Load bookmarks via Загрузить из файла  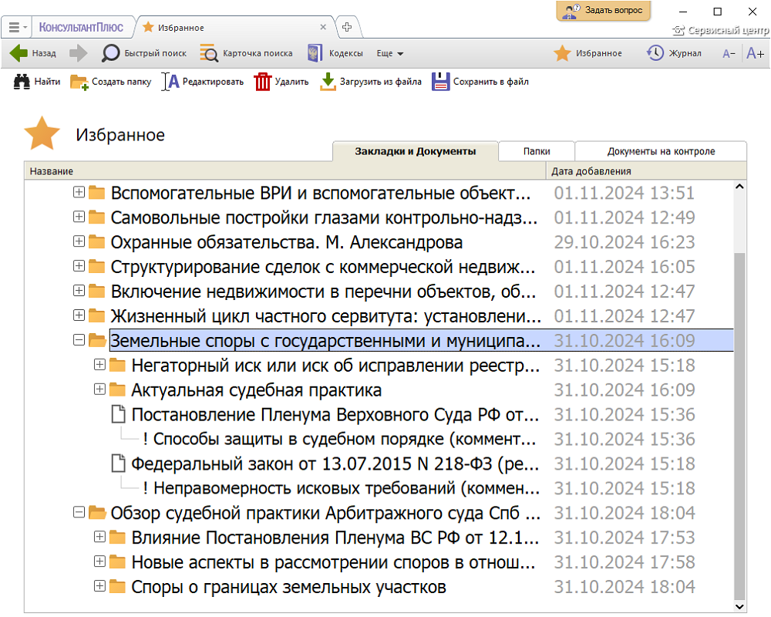pos(328,82)
